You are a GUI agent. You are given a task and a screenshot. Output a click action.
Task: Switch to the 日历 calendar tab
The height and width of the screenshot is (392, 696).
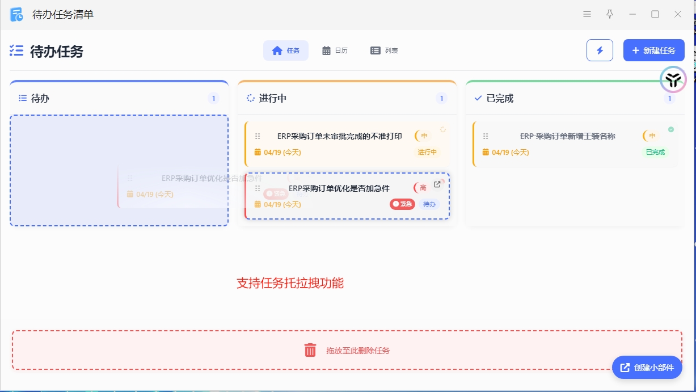coord(335,50)
